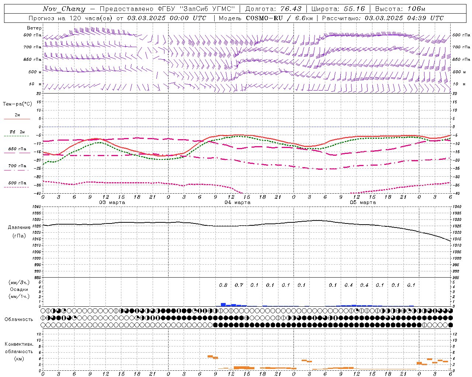
Task: Click the '05 марта' date label
Action: click(x=363, y=202)
